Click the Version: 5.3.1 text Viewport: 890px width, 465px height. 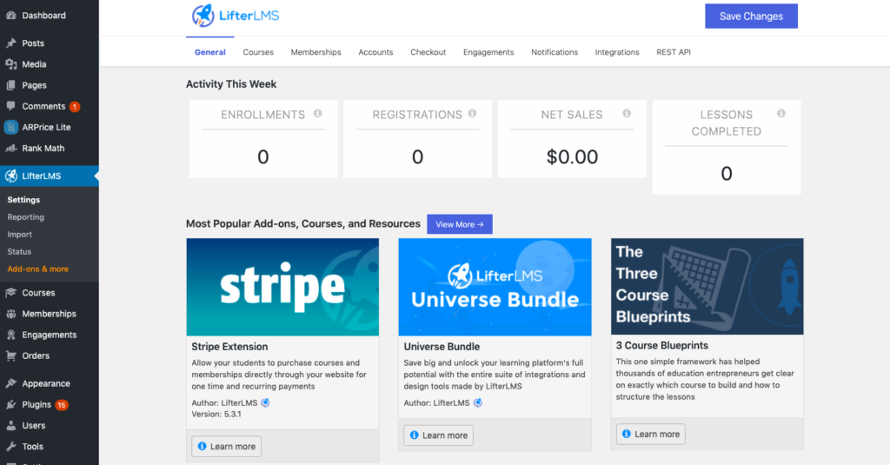[x=216, y=415]
